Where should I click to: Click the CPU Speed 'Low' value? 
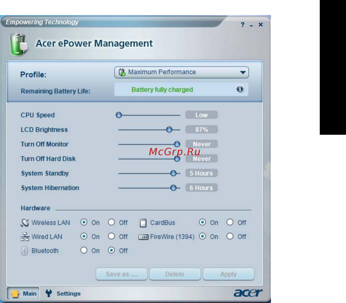pyautogui.click(x=202, y=115)
